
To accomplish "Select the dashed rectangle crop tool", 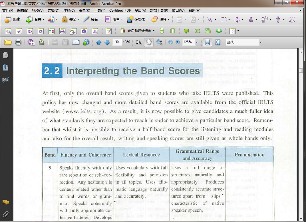I will click(224, 19).
